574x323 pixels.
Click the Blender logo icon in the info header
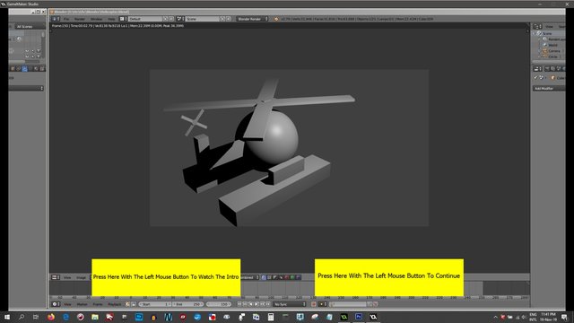tap(276, 19)
